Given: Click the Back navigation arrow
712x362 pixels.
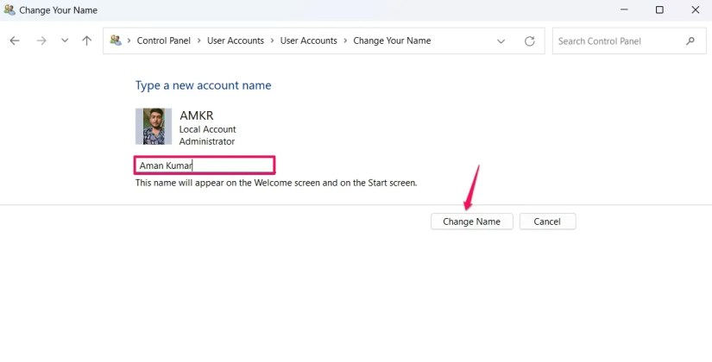Looking at the screenshot, I should click(x=15, y=41).
